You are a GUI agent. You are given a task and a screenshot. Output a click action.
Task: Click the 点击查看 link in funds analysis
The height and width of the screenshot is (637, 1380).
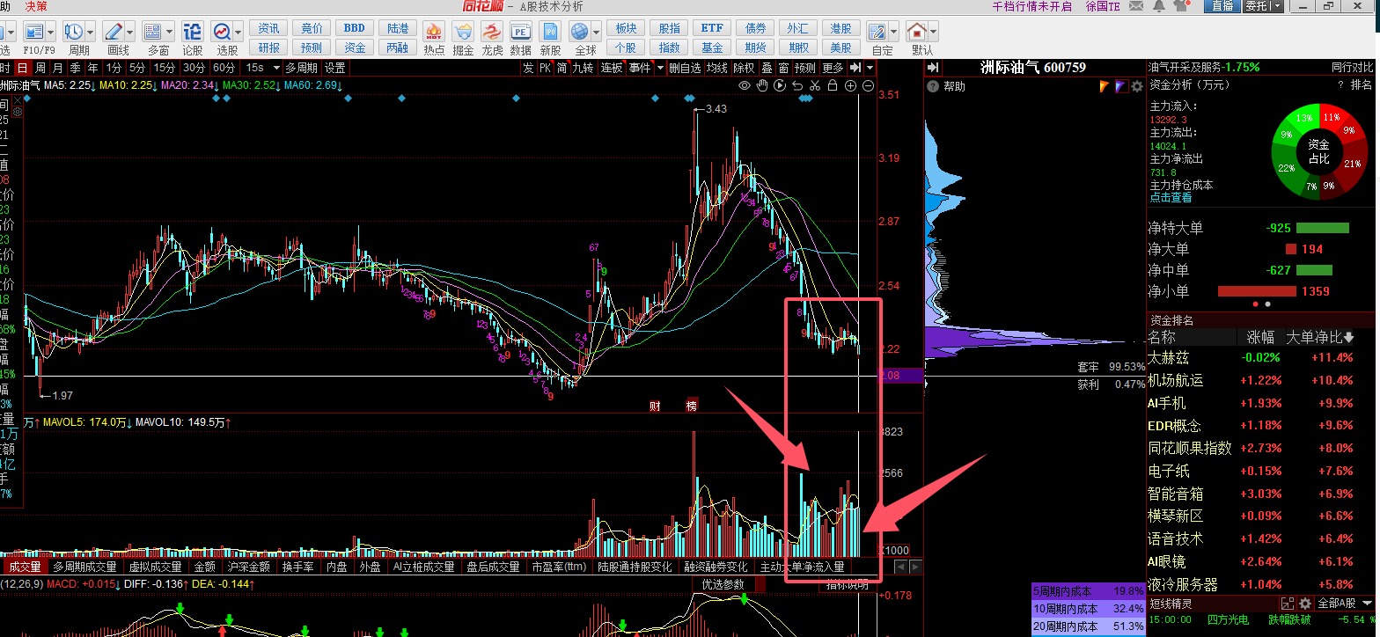click(x=1172, y=198)
